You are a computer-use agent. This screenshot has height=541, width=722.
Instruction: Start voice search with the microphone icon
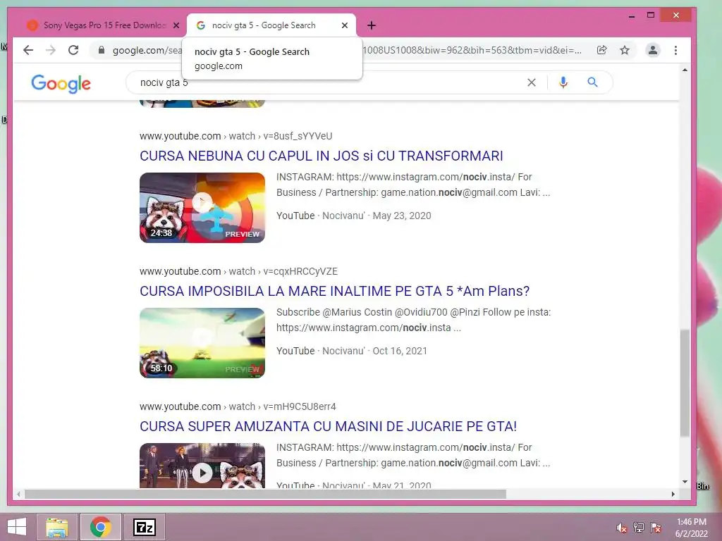tap(563, 82)
